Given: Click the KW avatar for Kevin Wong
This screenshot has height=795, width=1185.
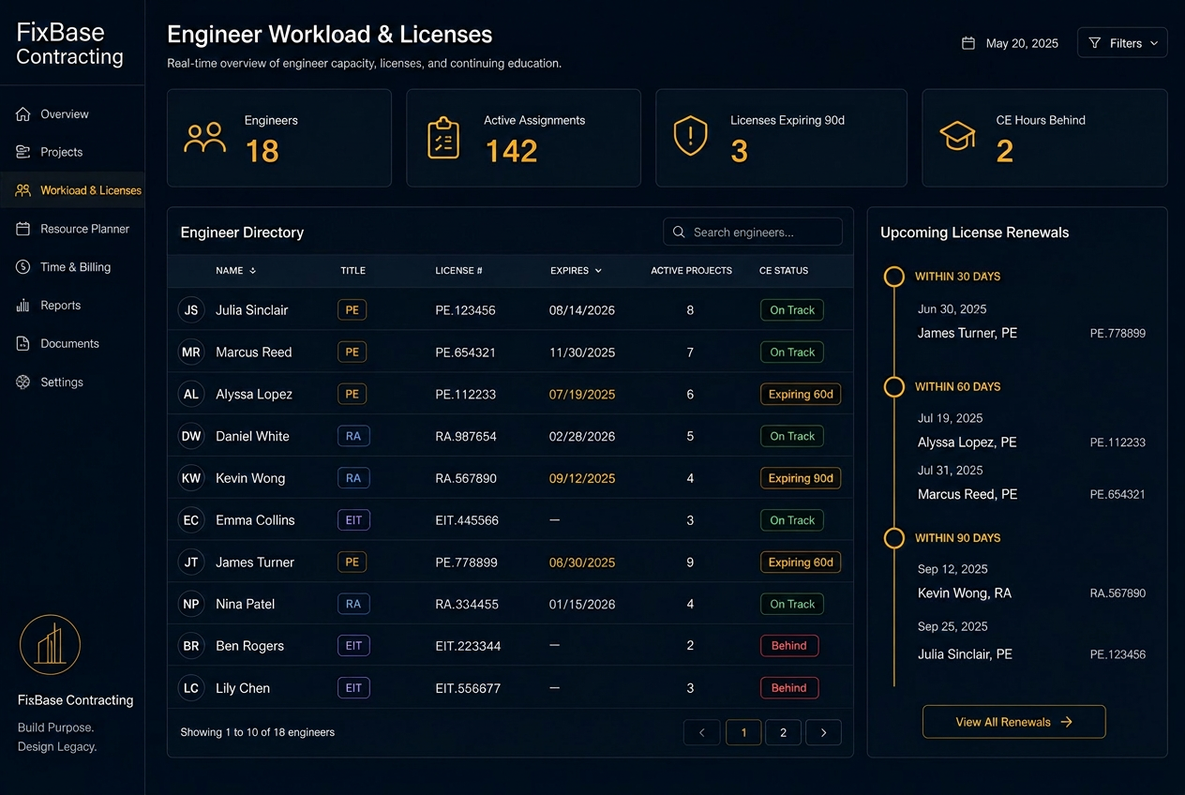Looking at the screenshot, I should point(191,478).
